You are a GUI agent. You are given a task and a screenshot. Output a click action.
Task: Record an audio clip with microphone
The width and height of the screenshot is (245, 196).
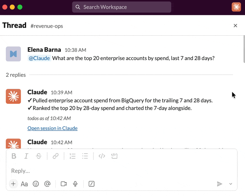75,184
